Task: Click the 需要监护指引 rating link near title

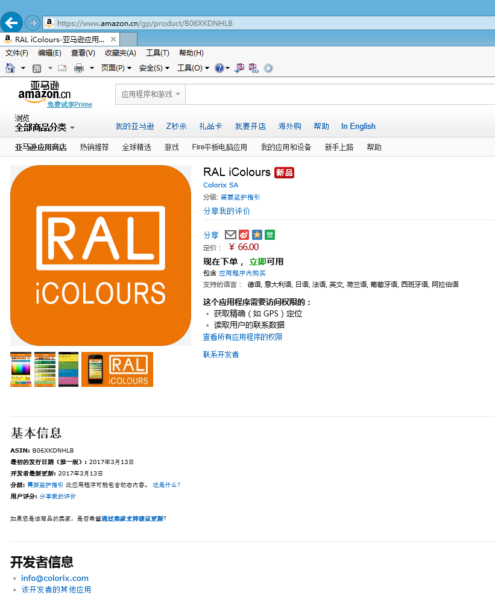Action: click(241, 197)
